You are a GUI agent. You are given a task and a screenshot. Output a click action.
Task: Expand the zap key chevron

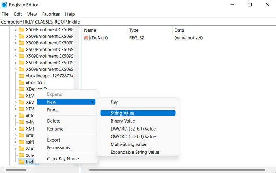coord(15,149)
